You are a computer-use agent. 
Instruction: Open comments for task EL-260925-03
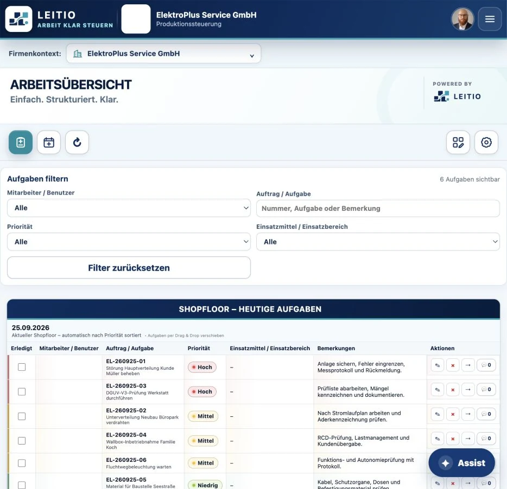(x=486, y=390)
